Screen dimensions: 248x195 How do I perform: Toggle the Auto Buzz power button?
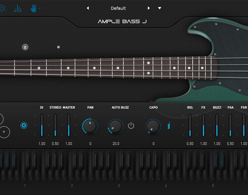131,126
